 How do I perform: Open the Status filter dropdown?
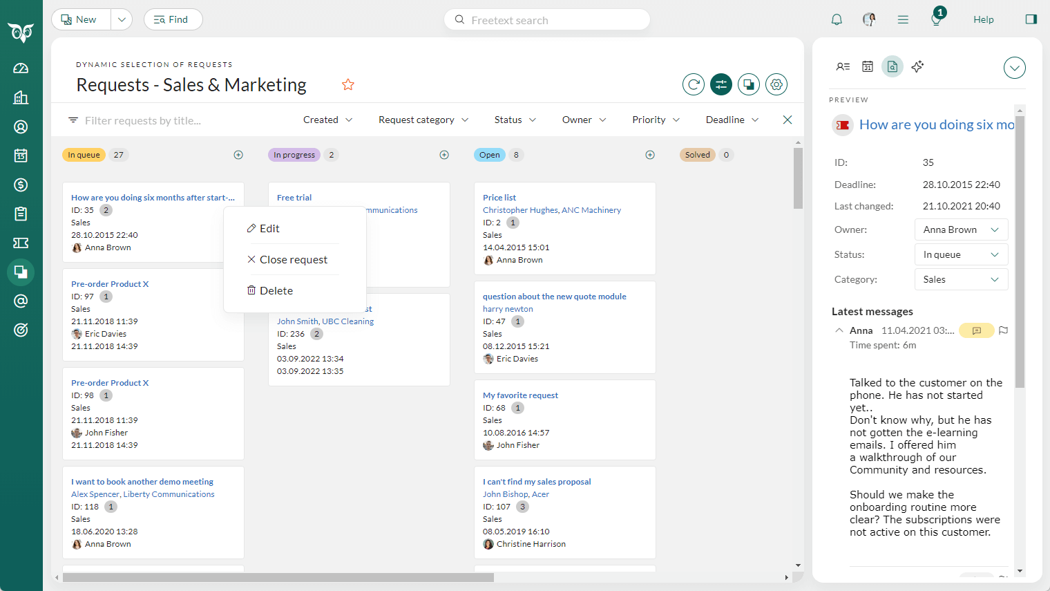515,120
